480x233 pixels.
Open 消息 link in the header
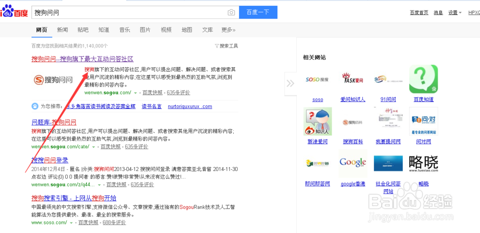point(438,12)
